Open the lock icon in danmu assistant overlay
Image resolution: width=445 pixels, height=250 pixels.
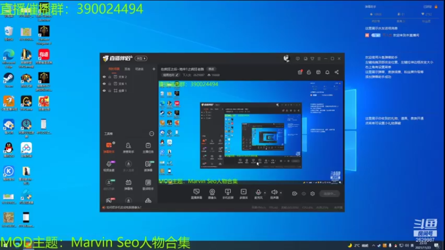click(436, 7)
